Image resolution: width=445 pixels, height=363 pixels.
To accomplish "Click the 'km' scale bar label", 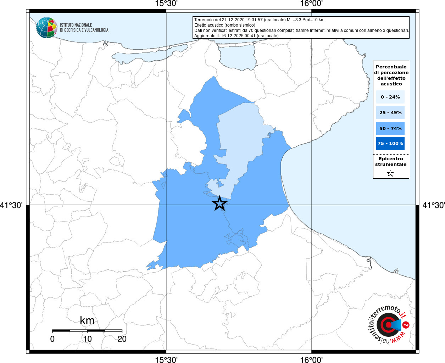I will point(87,320).
